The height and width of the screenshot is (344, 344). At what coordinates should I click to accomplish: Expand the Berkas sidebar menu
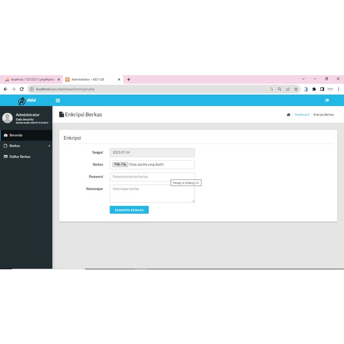[26, 146]
